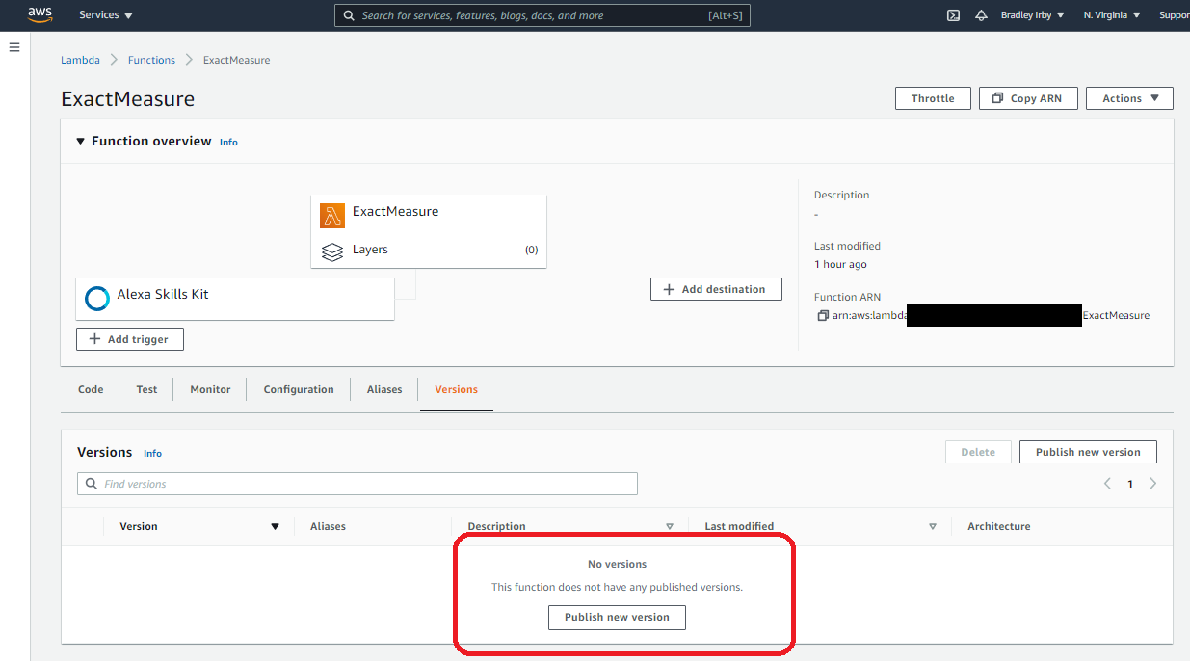Sort by Description column arrow
Screen dimensions: 1190x661
[x=670, y=527]
